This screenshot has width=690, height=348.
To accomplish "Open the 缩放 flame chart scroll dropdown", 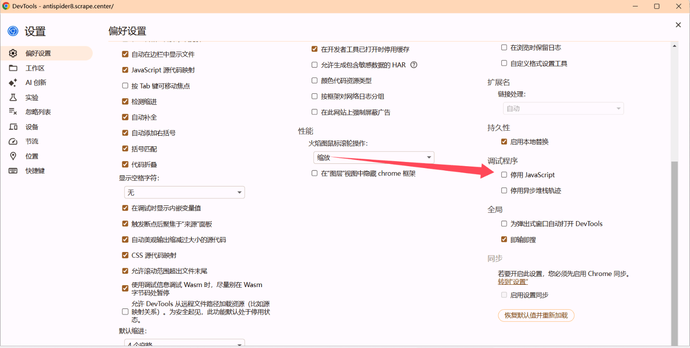I will coord(373,157).
